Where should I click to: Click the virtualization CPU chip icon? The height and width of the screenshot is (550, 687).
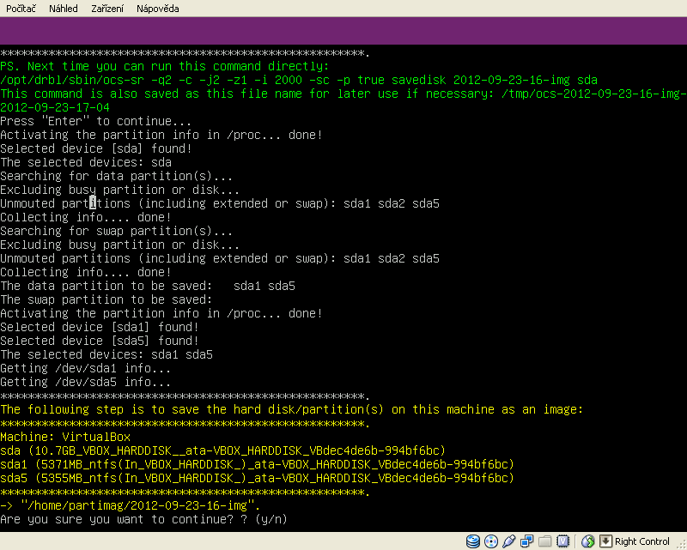tap(562, 541)
